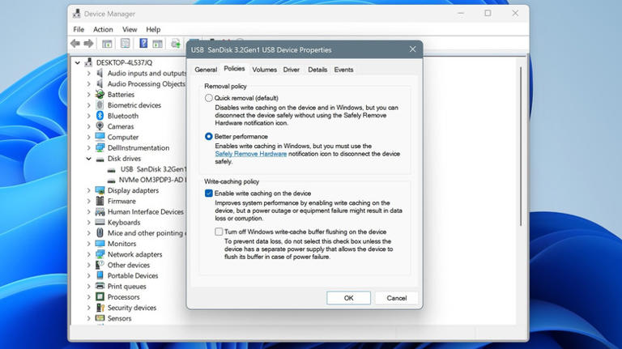This screenshot has height=349, width=622.
Task: Click the Device Manager title bar app icon
Action: tap(77, 14)
